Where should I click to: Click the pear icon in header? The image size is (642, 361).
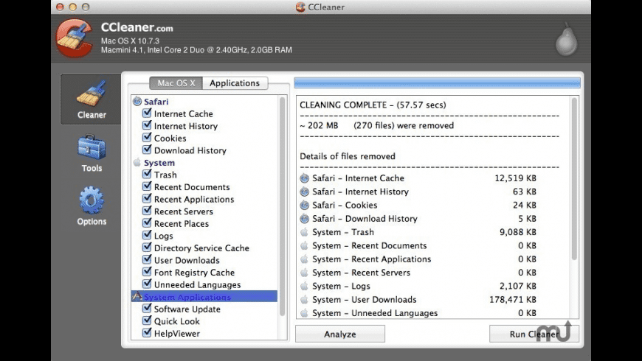tap(566, 41)
